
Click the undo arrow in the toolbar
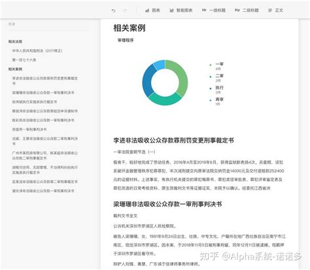click(113, 10)
